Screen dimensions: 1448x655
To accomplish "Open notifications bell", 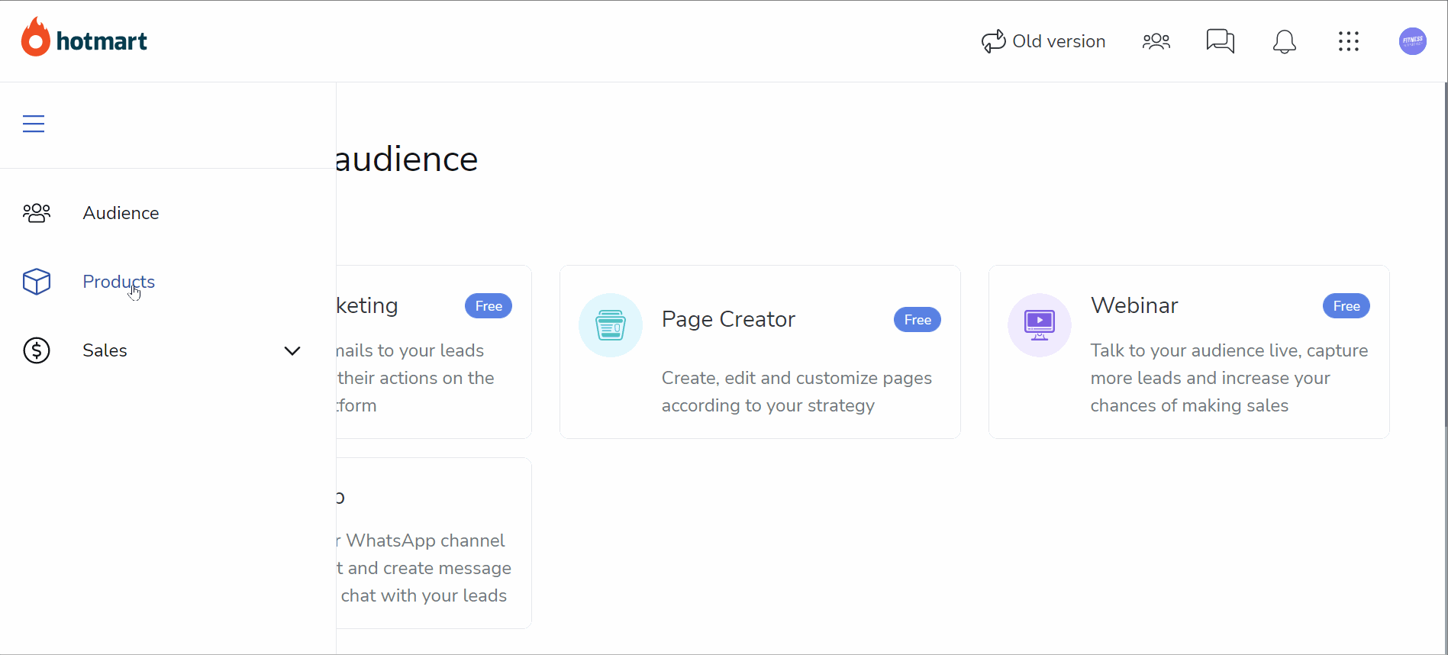I will pos(1285,41).
